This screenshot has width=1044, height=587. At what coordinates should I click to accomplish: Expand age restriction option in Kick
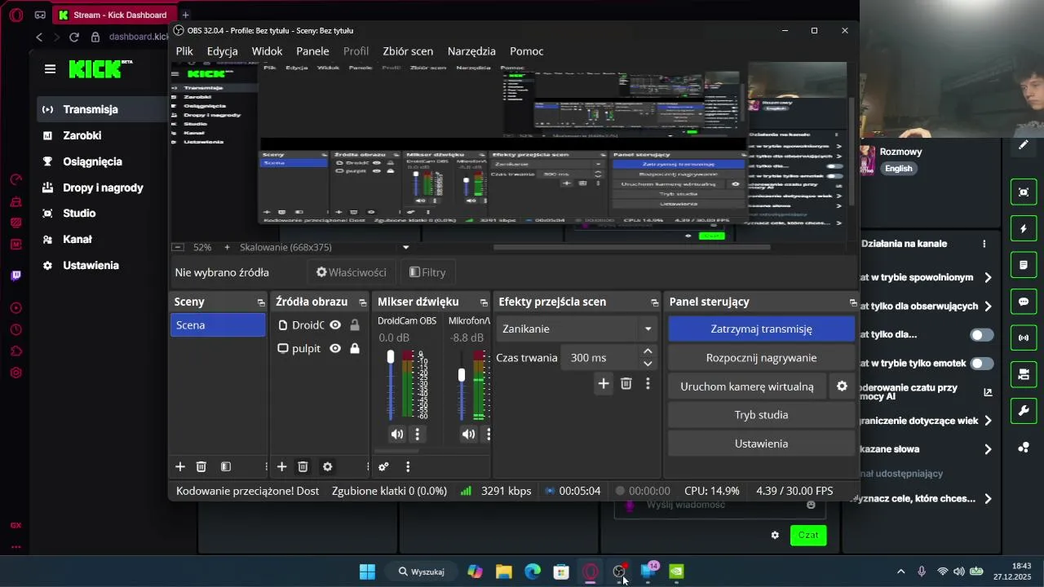click(988, 421)
